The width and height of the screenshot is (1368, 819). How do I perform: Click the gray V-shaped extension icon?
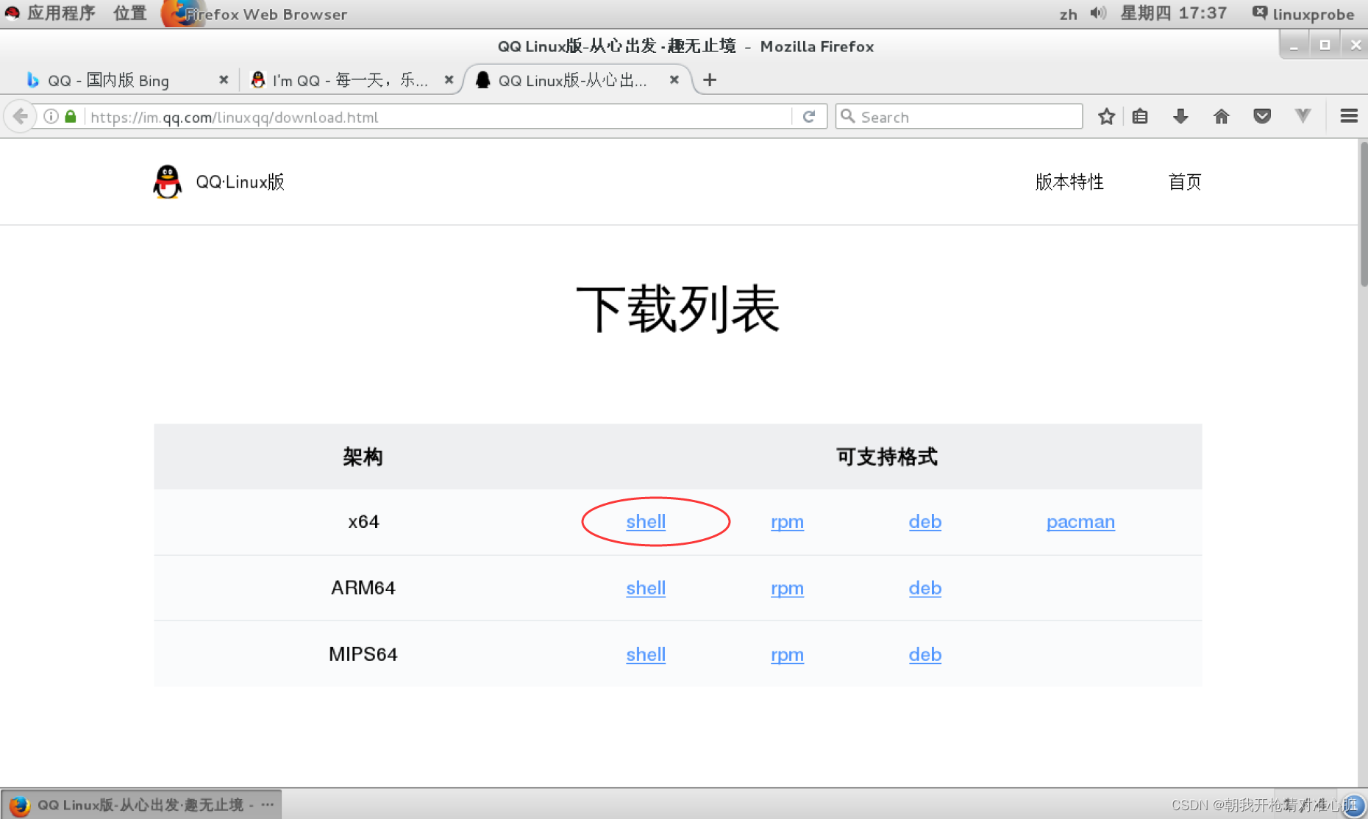coord(1303,115)
